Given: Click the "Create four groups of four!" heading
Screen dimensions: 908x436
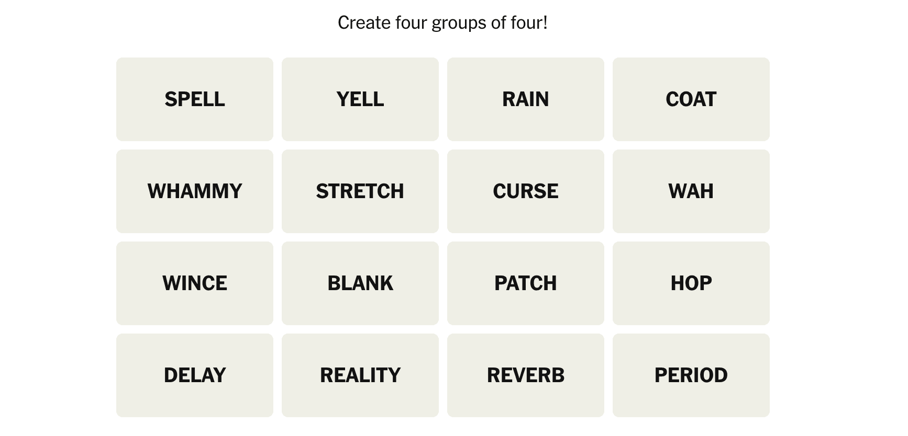Looking at the screenshot, I should click(442, 23).
